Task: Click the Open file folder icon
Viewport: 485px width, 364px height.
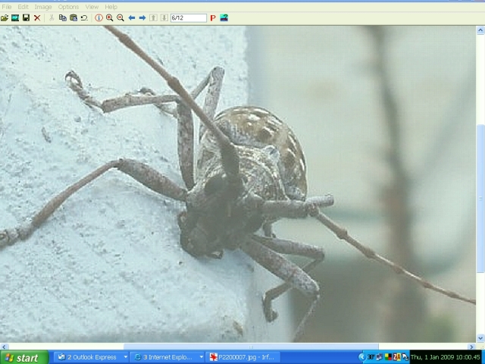Action: pos(5,17)
